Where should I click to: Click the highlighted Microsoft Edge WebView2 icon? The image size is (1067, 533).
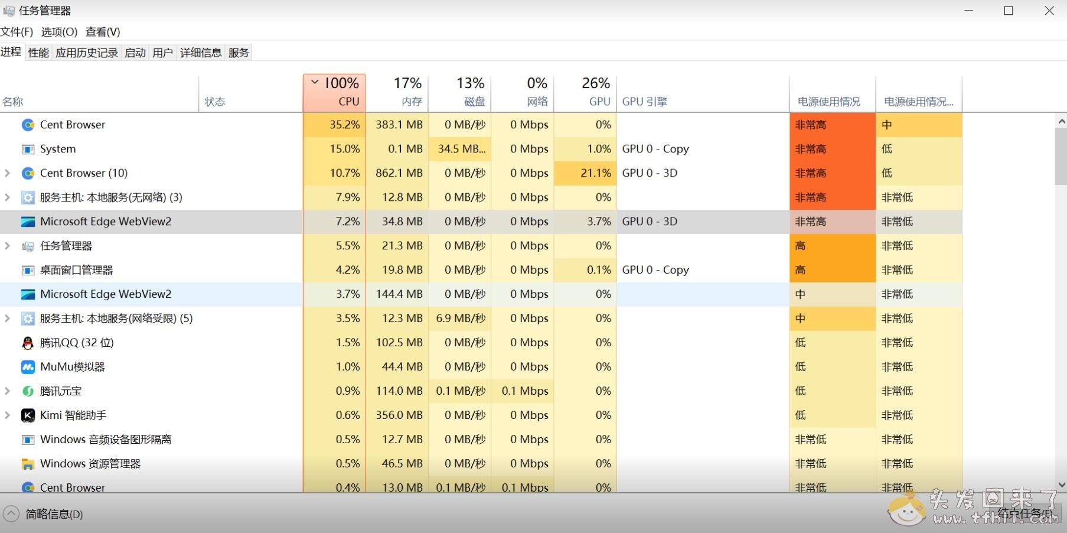[28, 222]
